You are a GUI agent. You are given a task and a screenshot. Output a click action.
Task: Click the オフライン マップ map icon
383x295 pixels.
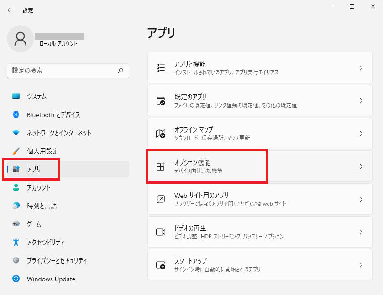(161, 134)
